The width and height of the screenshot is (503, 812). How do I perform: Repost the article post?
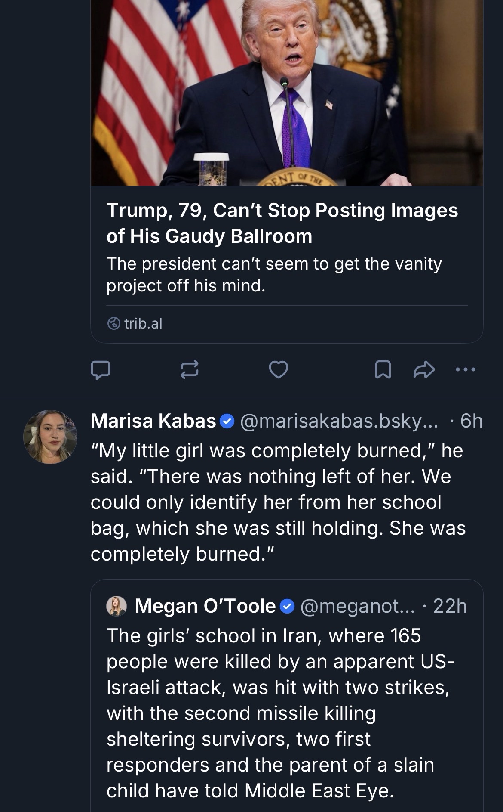click(189, 370)
